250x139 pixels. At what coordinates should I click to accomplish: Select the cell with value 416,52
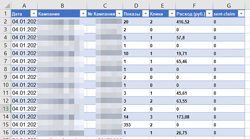point(194,22)
